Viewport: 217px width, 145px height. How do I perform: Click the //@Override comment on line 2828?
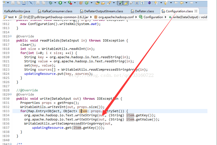27,90
